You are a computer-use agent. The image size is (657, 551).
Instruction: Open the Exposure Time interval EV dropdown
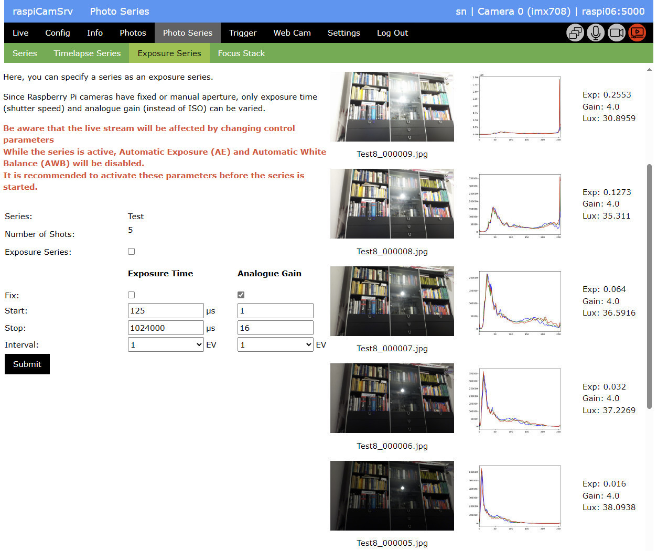pos(166,344)
